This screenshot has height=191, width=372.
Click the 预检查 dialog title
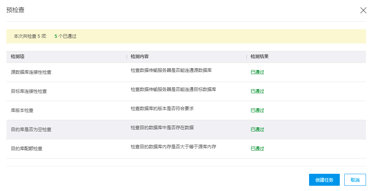point(15,10)
